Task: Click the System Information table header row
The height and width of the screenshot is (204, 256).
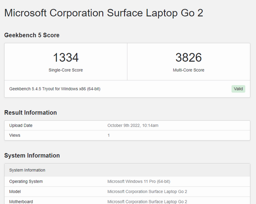Action: (127, 170)
